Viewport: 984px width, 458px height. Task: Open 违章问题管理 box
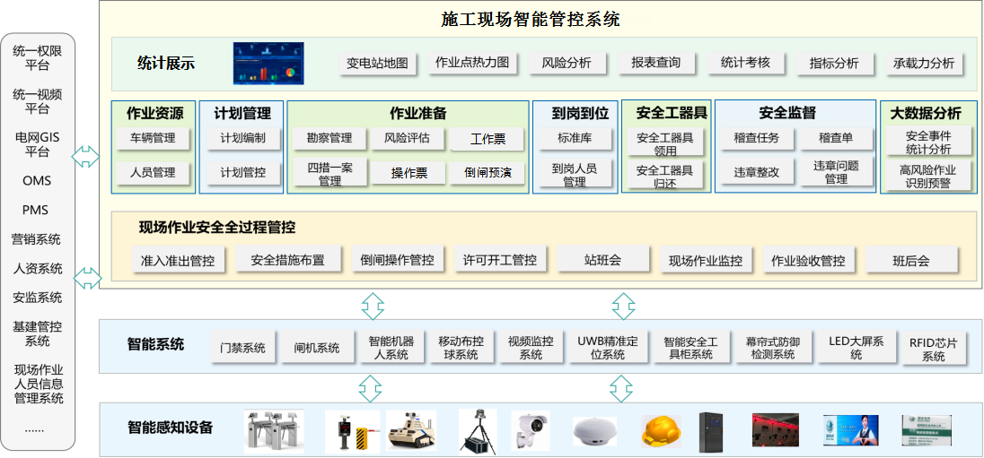pyautogui.click(x=836, y=172)
